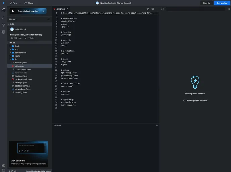Open postcss.config.js file
This screenshot has width=231, height=172.
click(30, 86)
